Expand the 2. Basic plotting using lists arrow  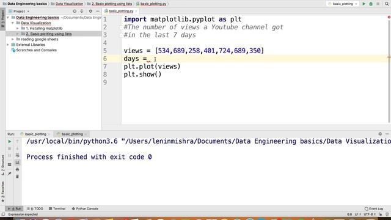click(x=18, y=34)
